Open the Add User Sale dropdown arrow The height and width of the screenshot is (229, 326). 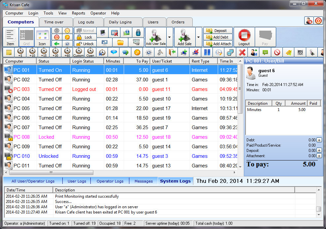point(170,37)
